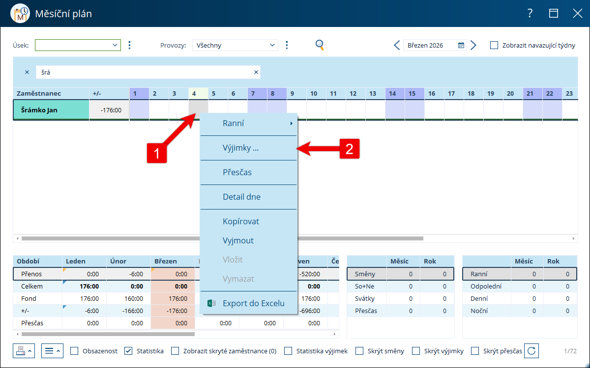Click the Zaměstnanec column header
Viewport: 590px width, 368px height.
pos(51,93)
